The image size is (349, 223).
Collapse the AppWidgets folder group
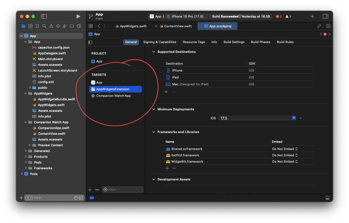[26, 93]
